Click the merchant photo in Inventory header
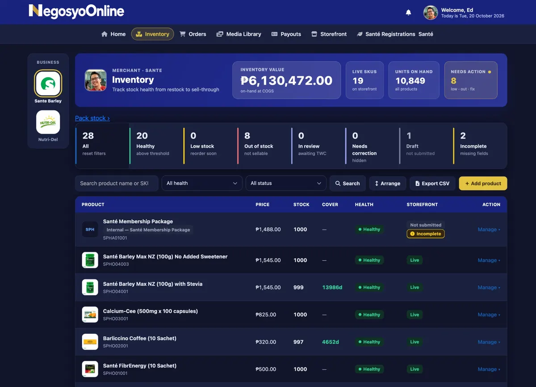The height and width of the screenshot is (387, 536). coord(96,80)
